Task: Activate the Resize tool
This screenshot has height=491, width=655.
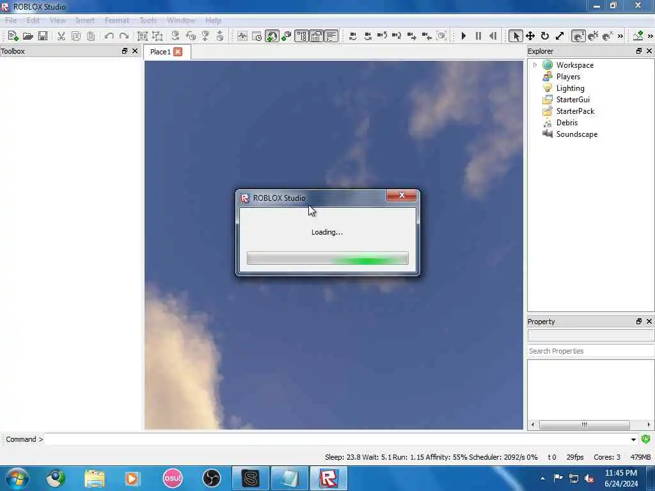Action: click(x=560, y=36)
